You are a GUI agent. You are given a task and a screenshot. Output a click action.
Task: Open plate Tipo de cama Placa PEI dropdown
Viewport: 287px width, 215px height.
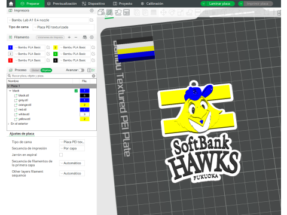coord(72,142)
